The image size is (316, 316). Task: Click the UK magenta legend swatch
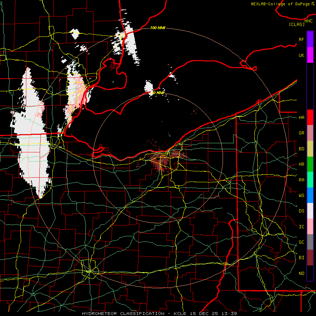[x=310, y=55]
